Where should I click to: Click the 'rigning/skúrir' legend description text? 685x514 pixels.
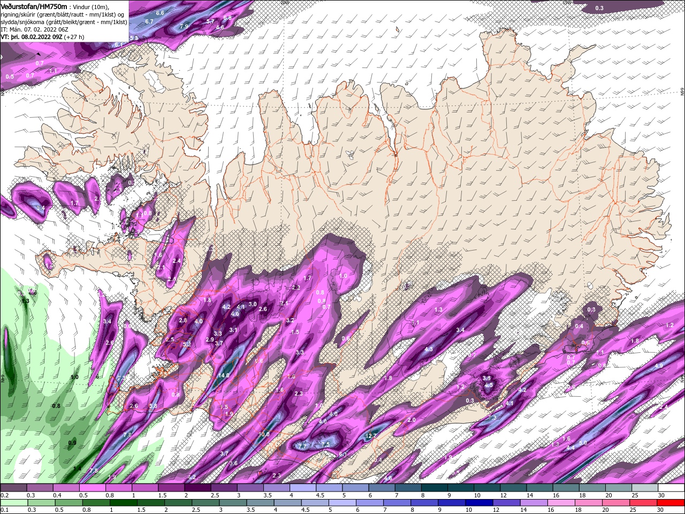(x=19, y=14)
